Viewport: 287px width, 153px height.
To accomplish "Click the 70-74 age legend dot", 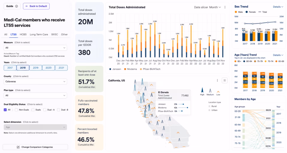I will click(265, 62).
